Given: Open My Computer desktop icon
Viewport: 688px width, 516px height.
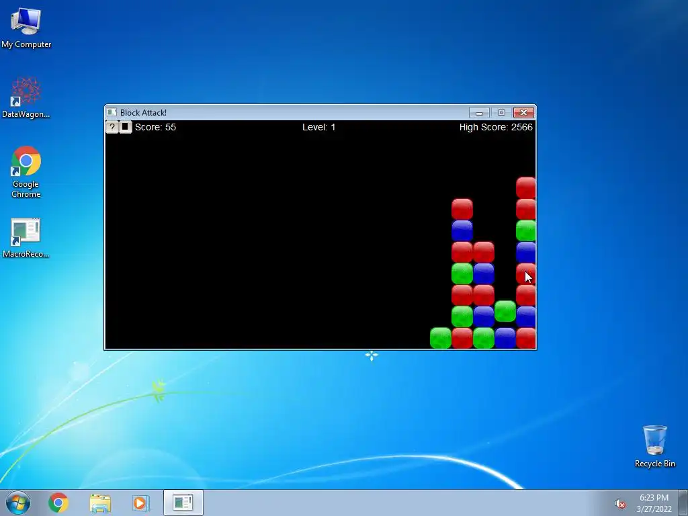Looking at the screenshot, I should tap(26, 27).
